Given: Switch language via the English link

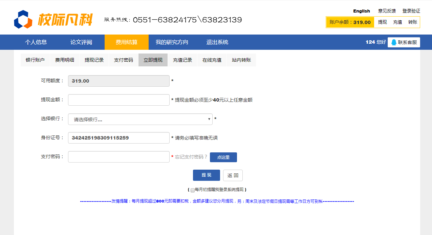Looking at the screenshot, I should [x=362, y=11].
